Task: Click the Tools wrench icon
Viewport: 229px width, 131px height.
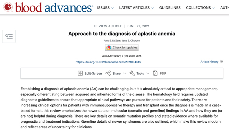Action: click(x=132, y=73)
